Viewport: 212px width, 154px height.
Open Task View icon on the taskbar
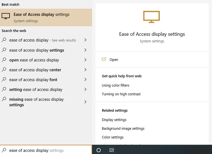pos(112,150)
